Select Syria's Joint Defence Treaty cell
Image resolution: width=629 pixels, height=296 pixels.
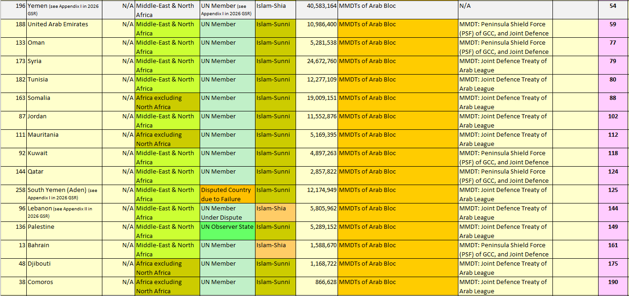(505, 65)
